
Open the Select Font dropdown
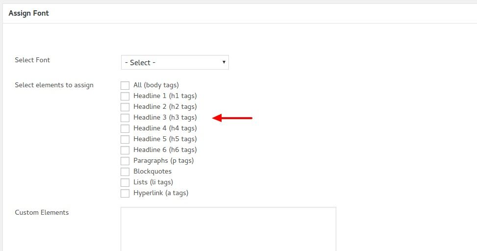click(x=175, y=62)
